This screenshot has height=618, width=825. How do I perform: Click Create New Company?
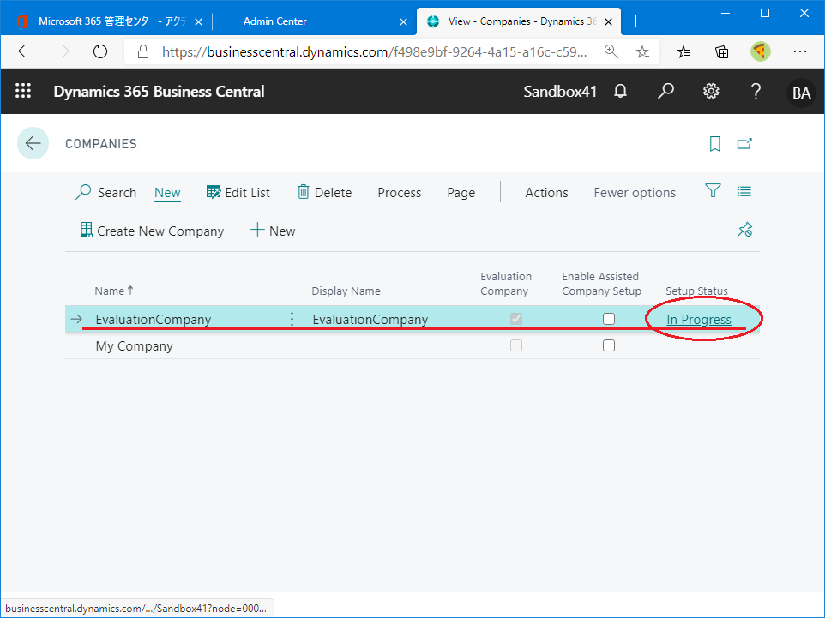pos(152,231)
